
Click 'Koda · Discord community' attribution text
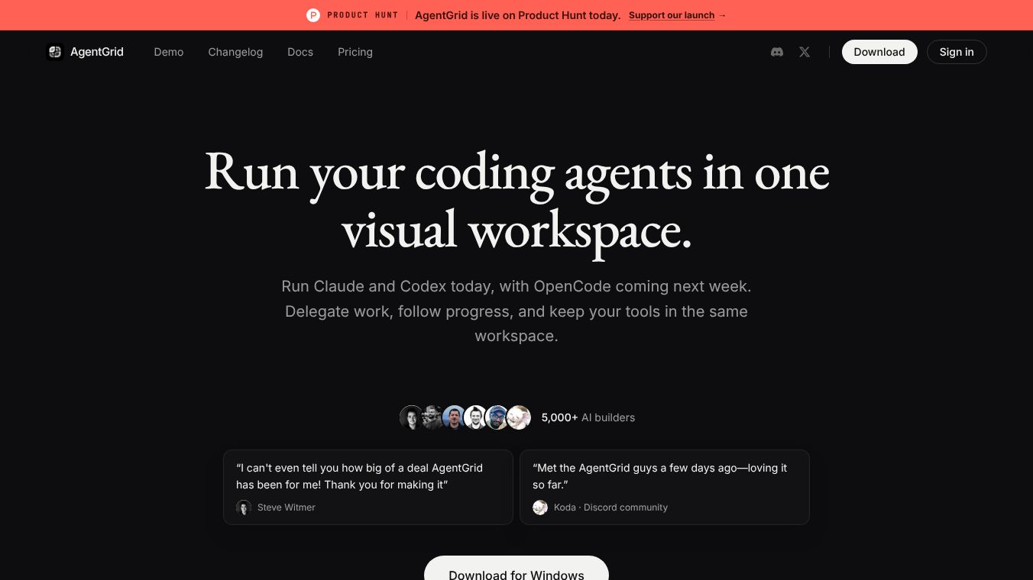pyautogui.click(x=610, y=507)
